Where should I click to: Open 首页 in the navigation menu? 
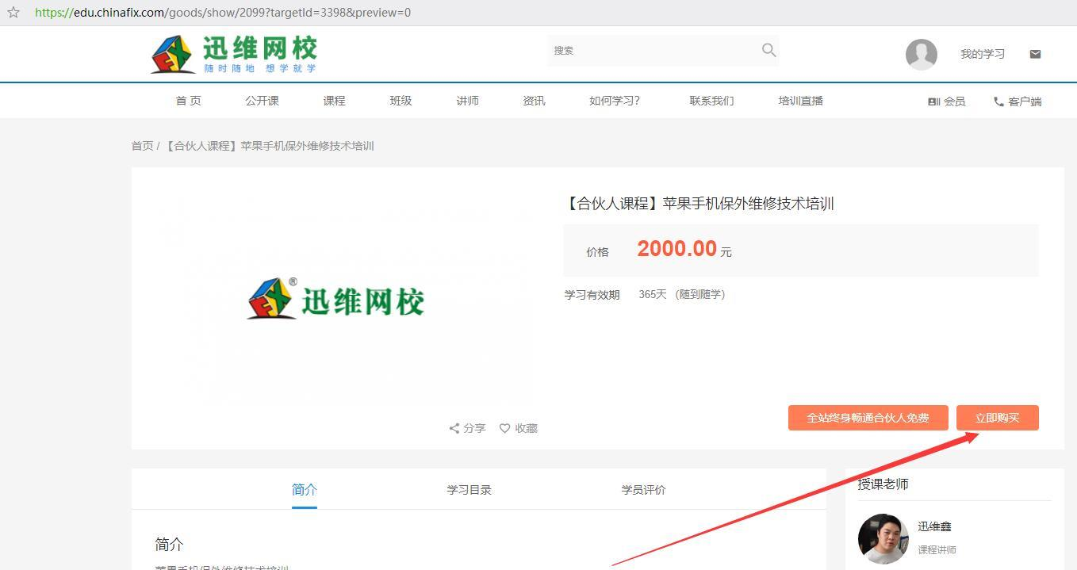pos(188,101)
